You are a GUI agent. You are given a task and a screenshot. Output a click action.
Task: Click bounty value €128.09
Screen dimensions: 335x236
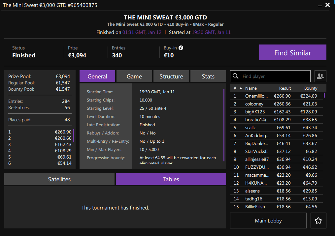click(x=309, y=112)
